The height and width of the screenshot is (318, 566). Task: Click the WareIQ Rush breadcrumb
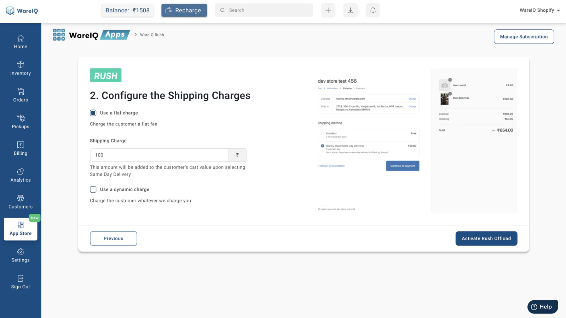pyautogui.click(x=152, y=35)
